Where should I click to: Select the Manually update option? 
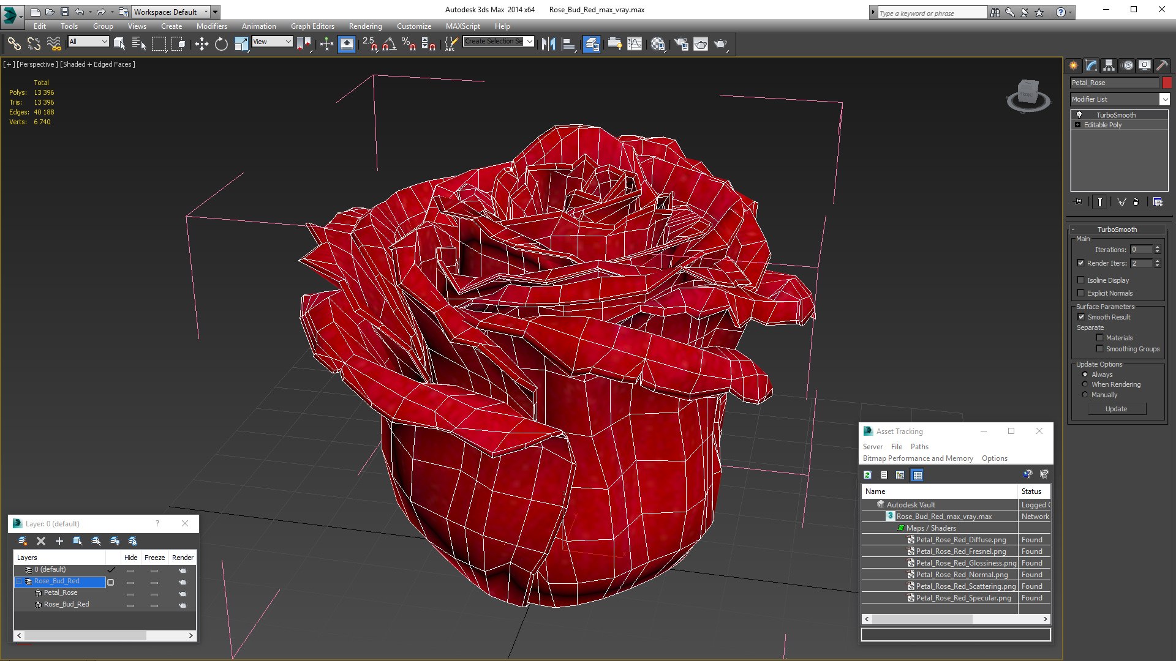tap(1085, 395)
